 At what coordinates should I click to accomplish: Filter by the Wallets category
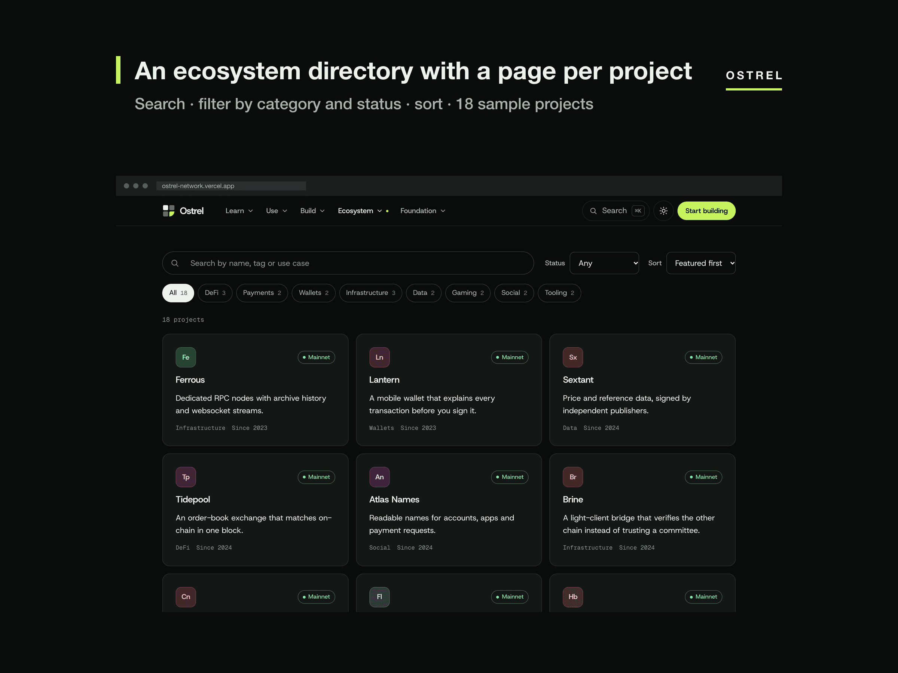pos(314,292)
